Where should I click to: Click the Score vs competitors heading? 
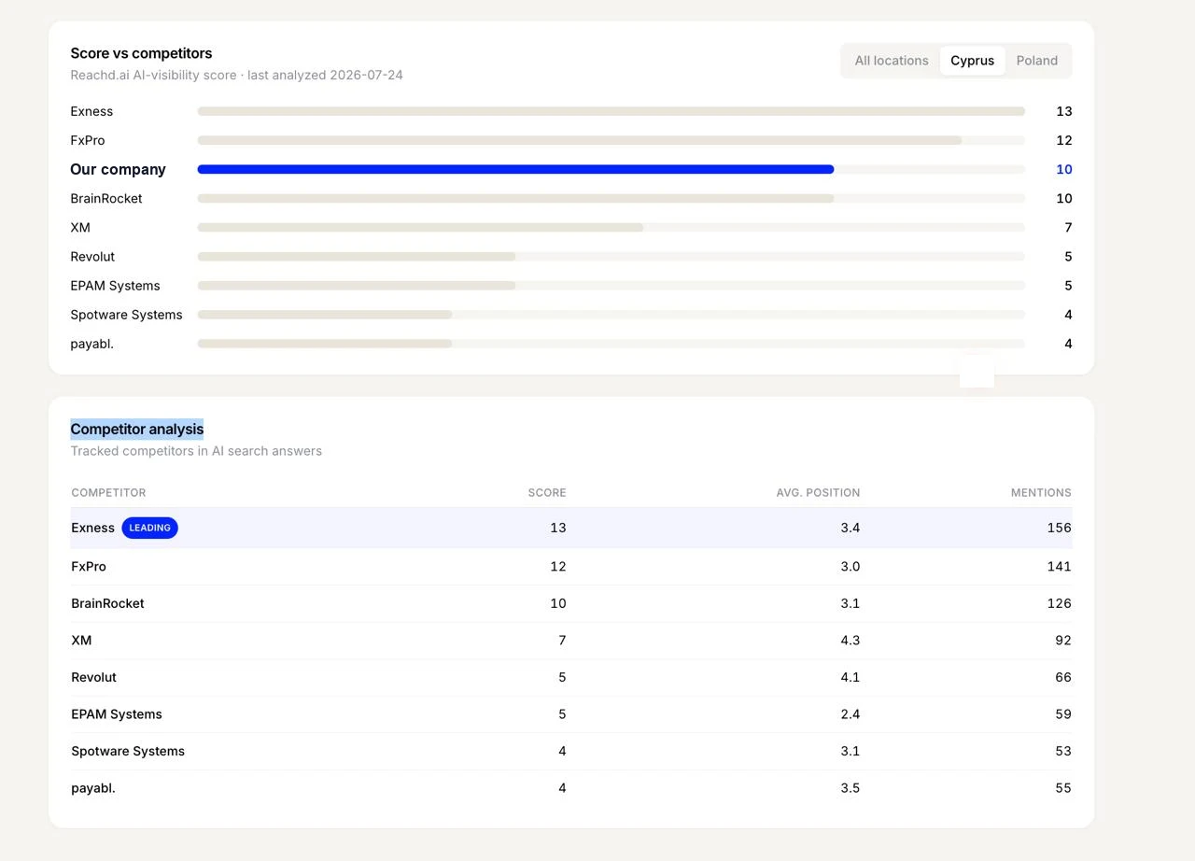click(x=141, y=53)
